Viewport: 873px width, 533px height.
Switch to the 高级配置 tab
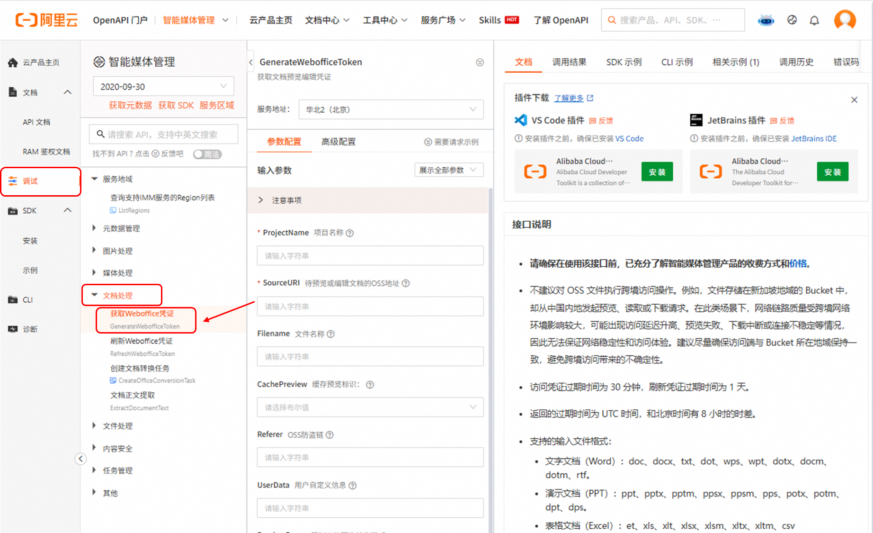click(338, 142)
